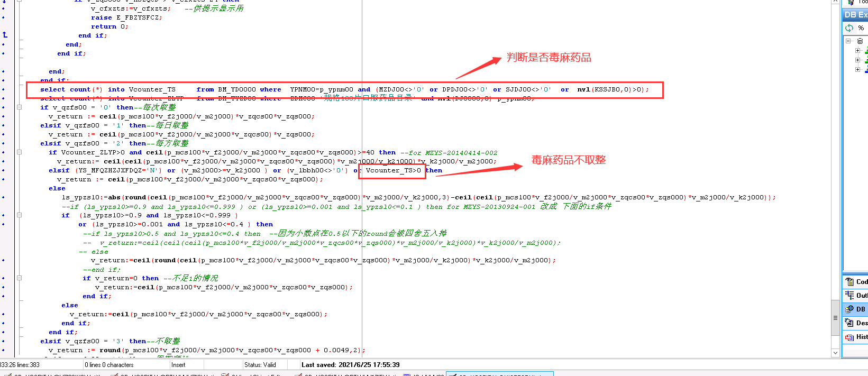Click the return-arrow marker in the editor gutter
Image resolution: width=868 pixels, height=376 pixels.
pyautogui.click(x=5, y=35)
